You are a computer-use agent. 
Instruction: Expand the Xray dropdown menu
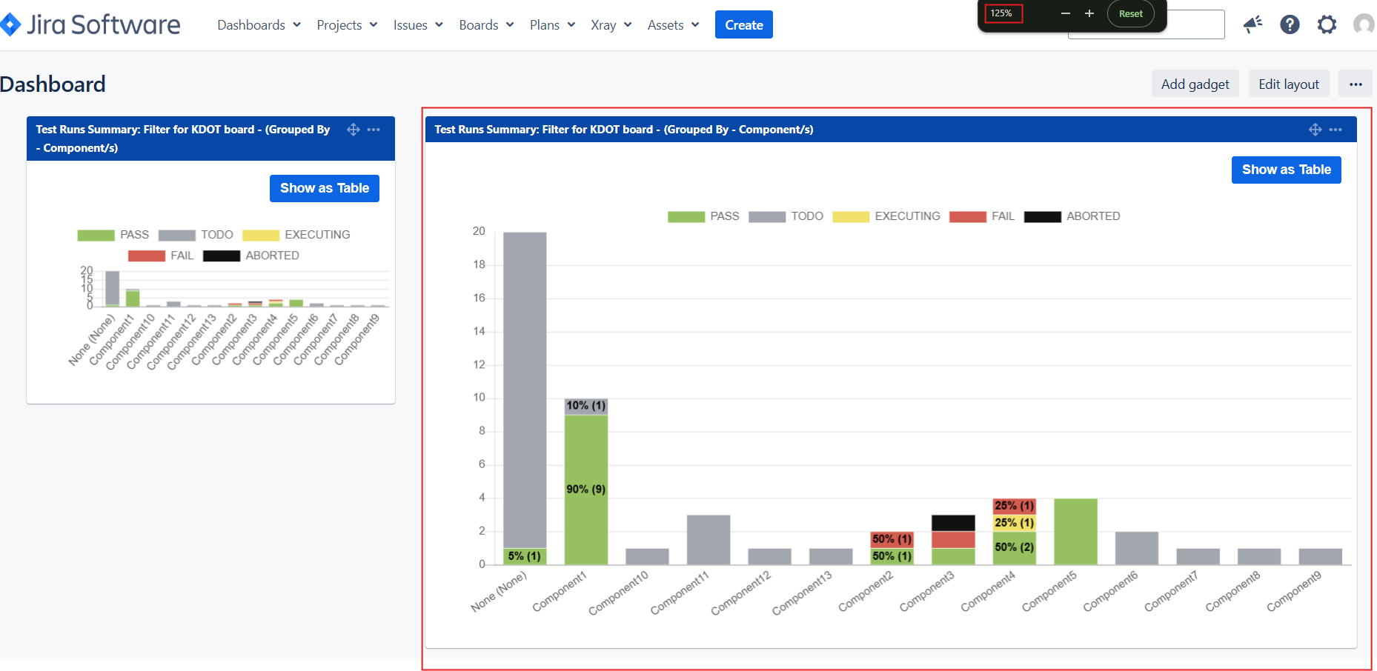coord(611,25)
